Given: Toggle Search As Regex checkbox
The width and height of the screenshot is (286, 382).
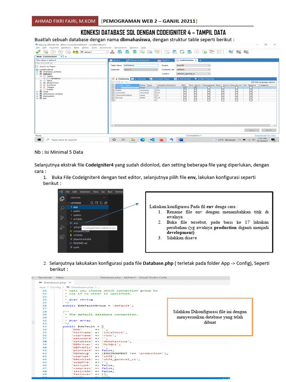Looking at the screenshot, I should point(37,66).
